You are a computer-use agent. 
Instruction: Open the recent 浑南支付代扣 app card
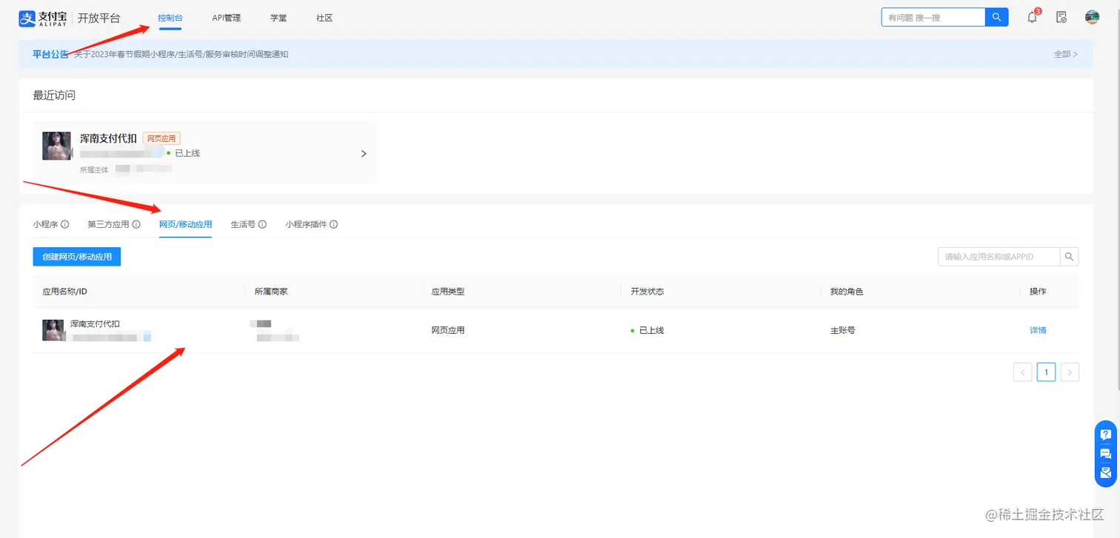click(205, 152)
